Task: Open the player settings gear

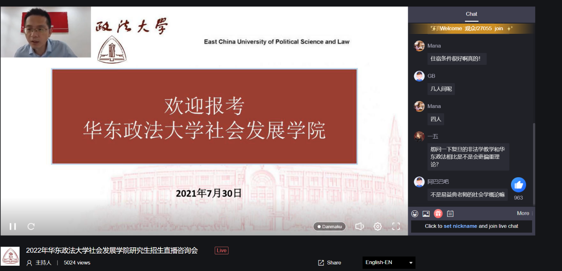Action: click(x=378, y=227)
